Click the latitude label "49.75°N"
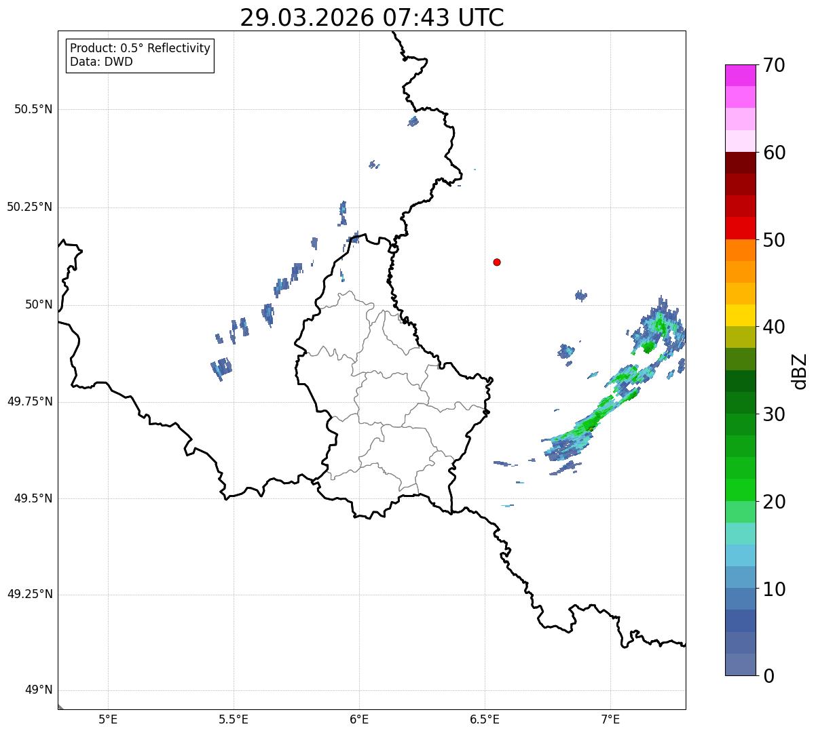Viewport: 816px width, 733px height. [30, 401]
